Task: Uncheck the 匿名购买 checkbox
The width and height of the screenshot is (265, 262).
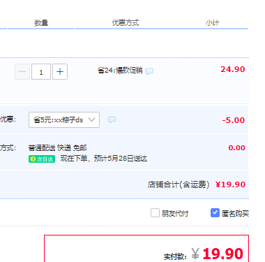Action: click(x=215, y=212)
